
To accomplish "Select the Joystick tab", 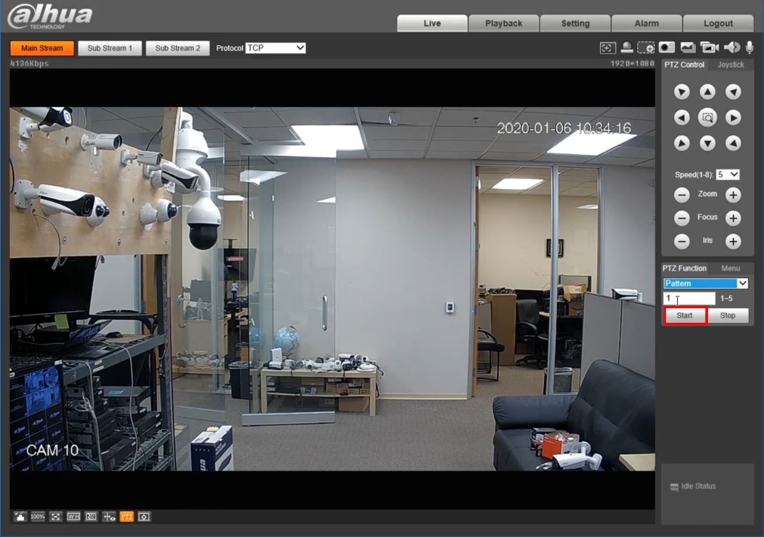I will [731, 65].
